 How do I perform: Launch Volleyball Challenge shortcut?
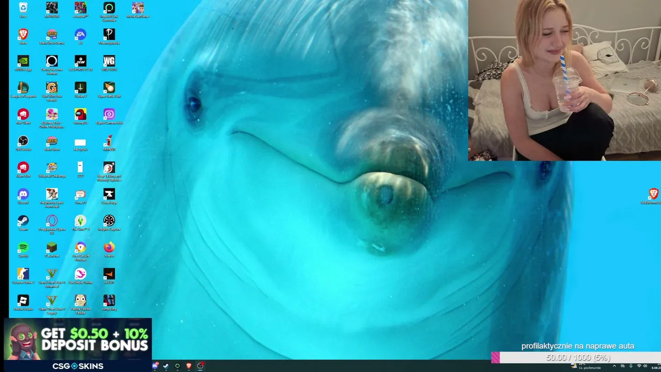point(52,169)
